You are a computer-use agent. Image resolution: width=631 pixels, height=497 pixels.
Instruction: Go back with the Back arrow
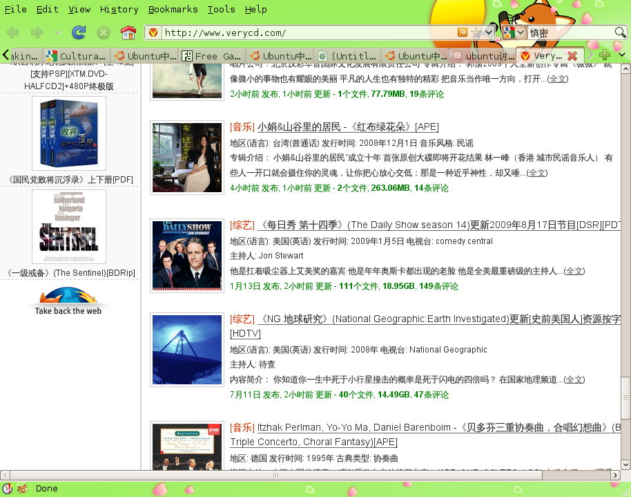[x=13, y=32]
